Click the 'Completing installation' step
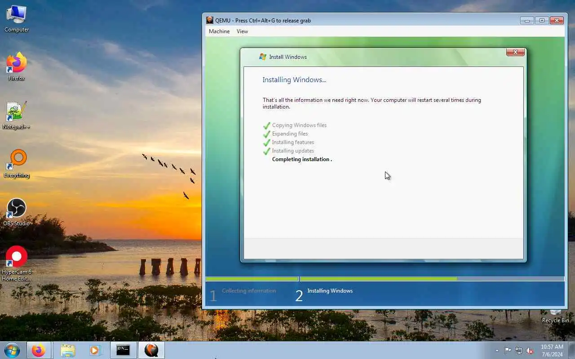 click(302, 159)
